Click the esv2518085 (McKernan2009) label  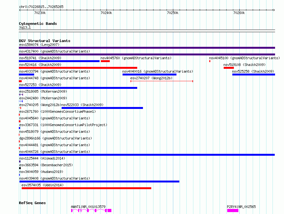(43, 91)
